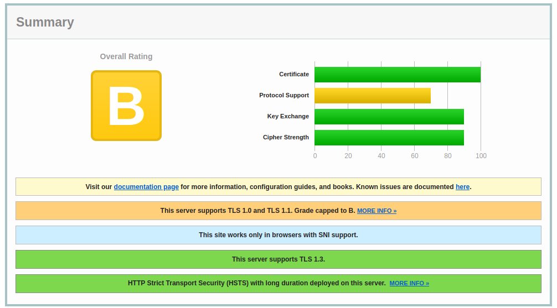Screen dimensions: 557x308
Task: Click the Protocol Support chart label
Action: 284,95
